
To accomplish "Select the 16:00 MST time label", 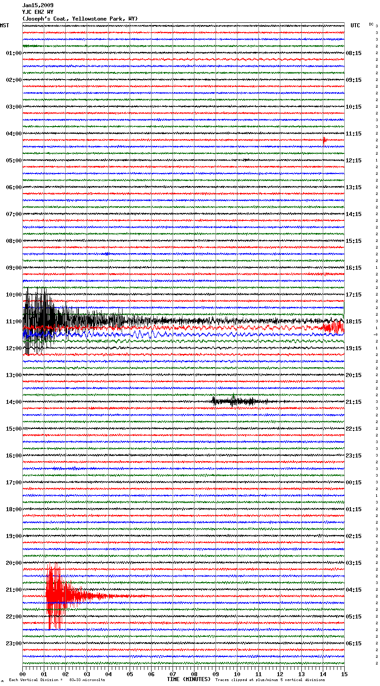I will point(14,456).
